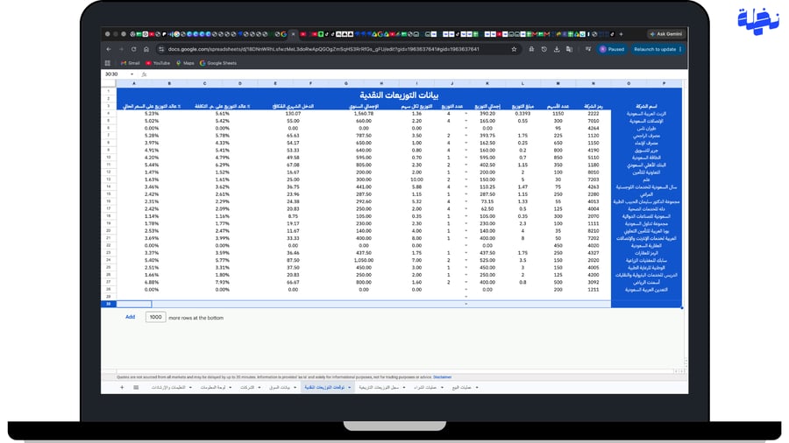789x443 pixels.
Task: Open the Paused profile button
Action: coord(612,49)
